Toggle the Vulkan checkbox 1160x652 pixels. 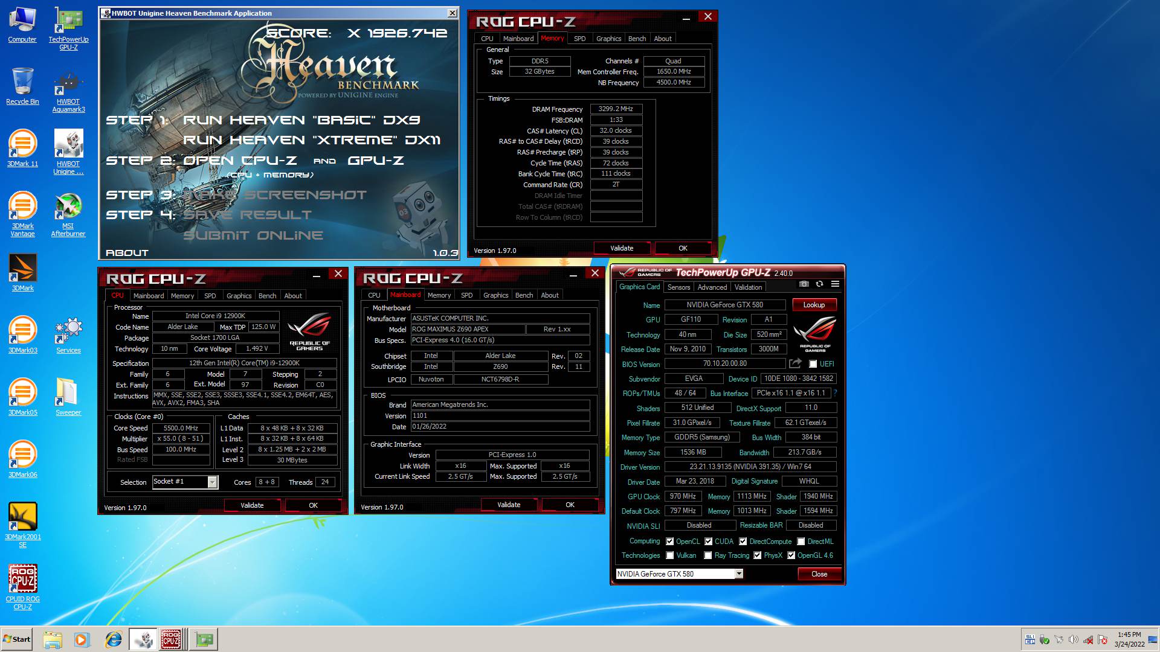[669, 555]
